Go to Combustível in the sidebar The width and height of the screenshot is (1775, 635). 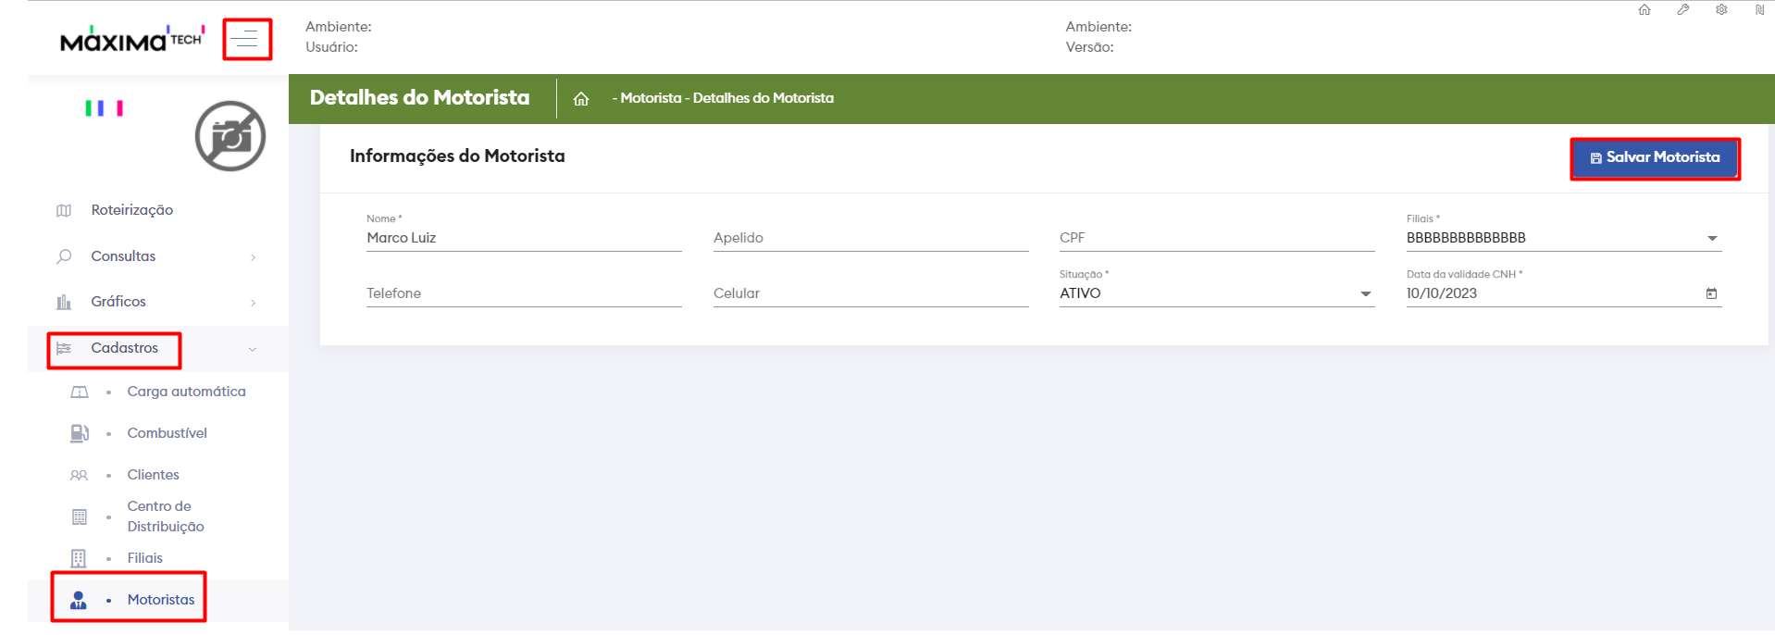167,433
